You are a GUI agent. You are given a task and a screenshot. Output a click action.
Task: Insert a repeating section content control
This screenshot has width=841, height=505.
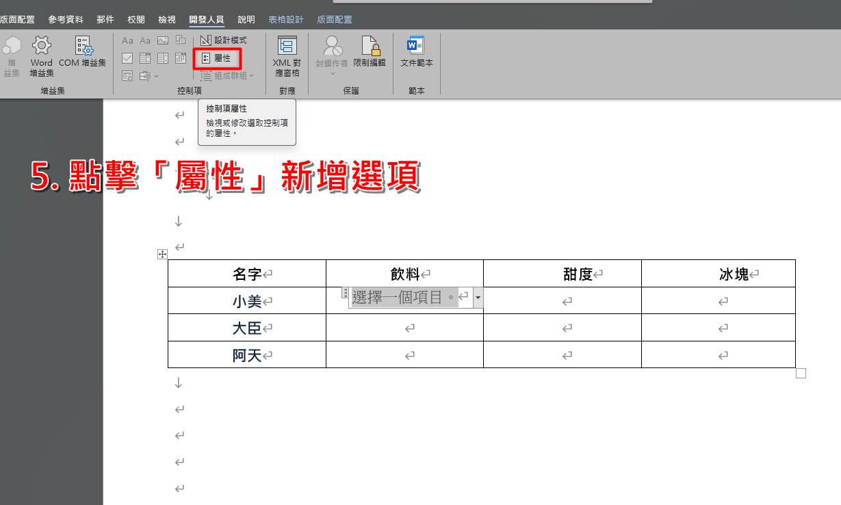click(127, 76)
